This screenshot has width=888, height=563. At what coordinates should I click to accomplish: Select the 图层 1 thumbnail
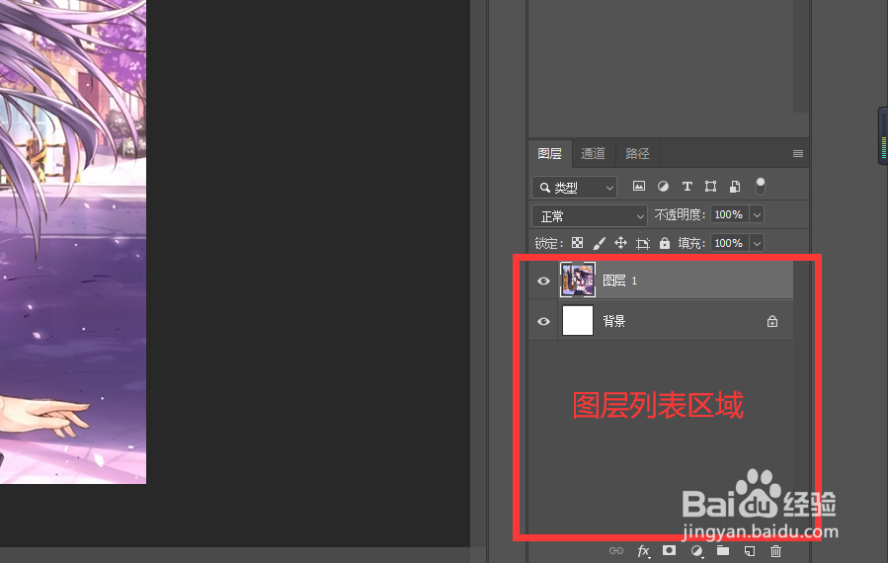[x=578, y=280]
